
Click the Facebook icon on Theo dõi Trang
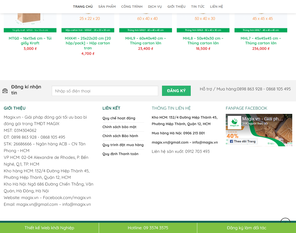click(231, 141)
